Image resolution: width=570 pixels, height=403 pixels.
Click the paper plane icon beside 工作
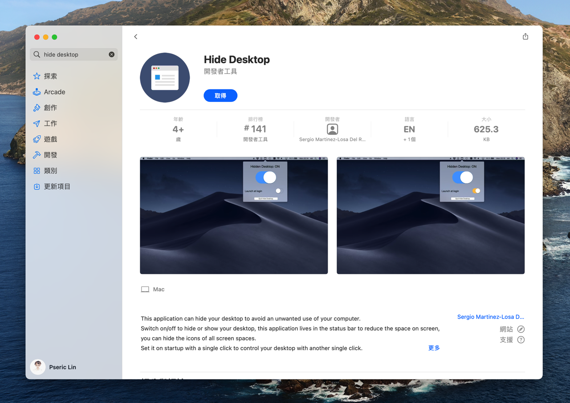37,124
